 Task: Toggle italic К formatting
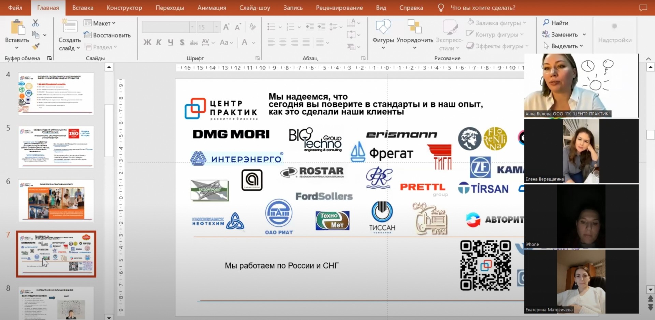click(159, 43)
